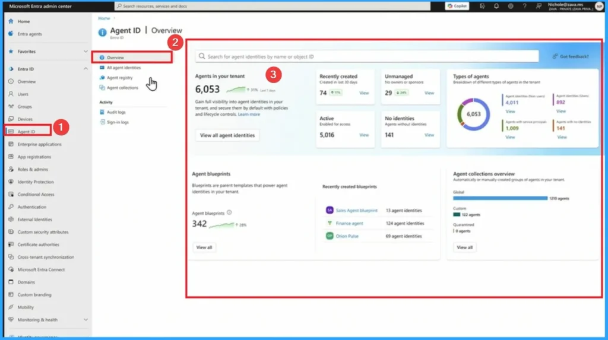
Task: Open the settings gear icon
Action: click(511, 6)
